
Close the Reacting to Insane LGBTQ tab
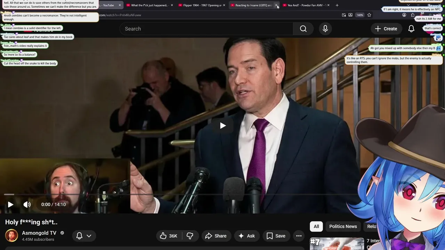(x=276, y=5)
